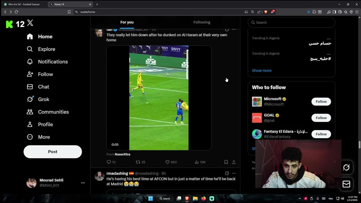Open the browser hamburger menu

pos(357,12)
